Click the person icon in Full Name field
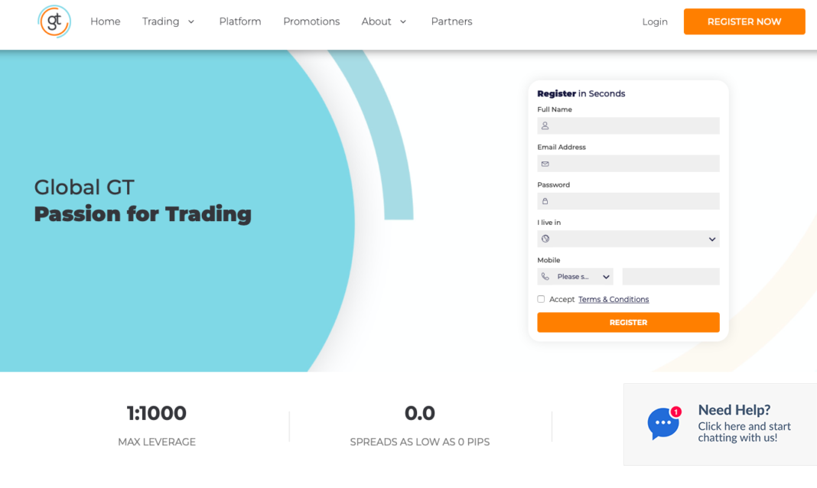This screenshot has width=817, height=488. point(545,125)
